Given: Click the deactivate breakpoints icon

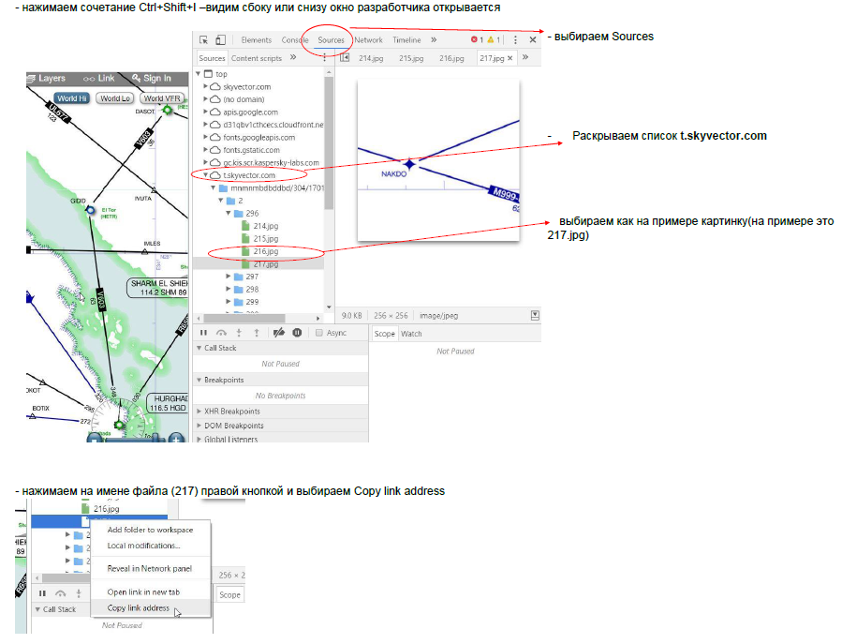Looking at the screenshot, I should (278, 333).
